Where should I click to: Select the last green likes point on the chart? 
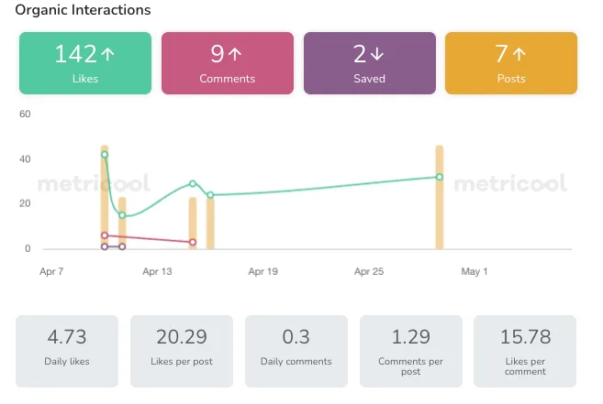[x=440, y=177]
